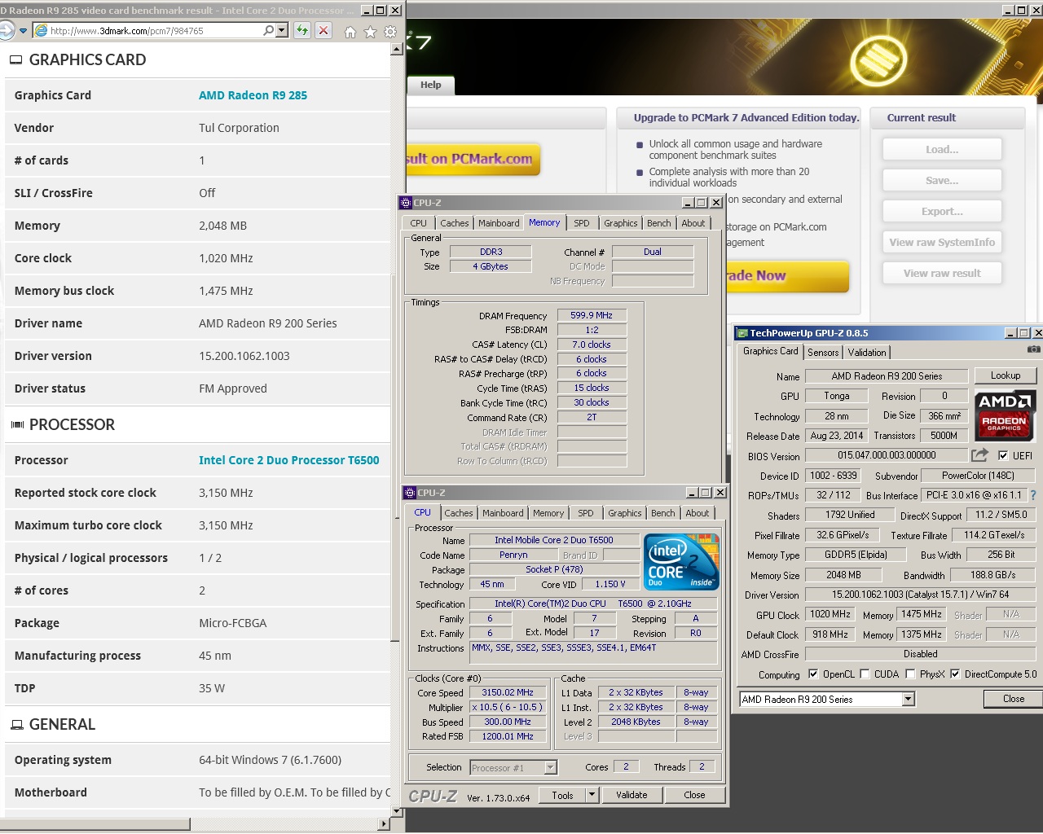Viewport: 1043px width, 834px height.
Task: Toggle the UEFI checkbox in GPU-Z
Action: click(1003, 456)
